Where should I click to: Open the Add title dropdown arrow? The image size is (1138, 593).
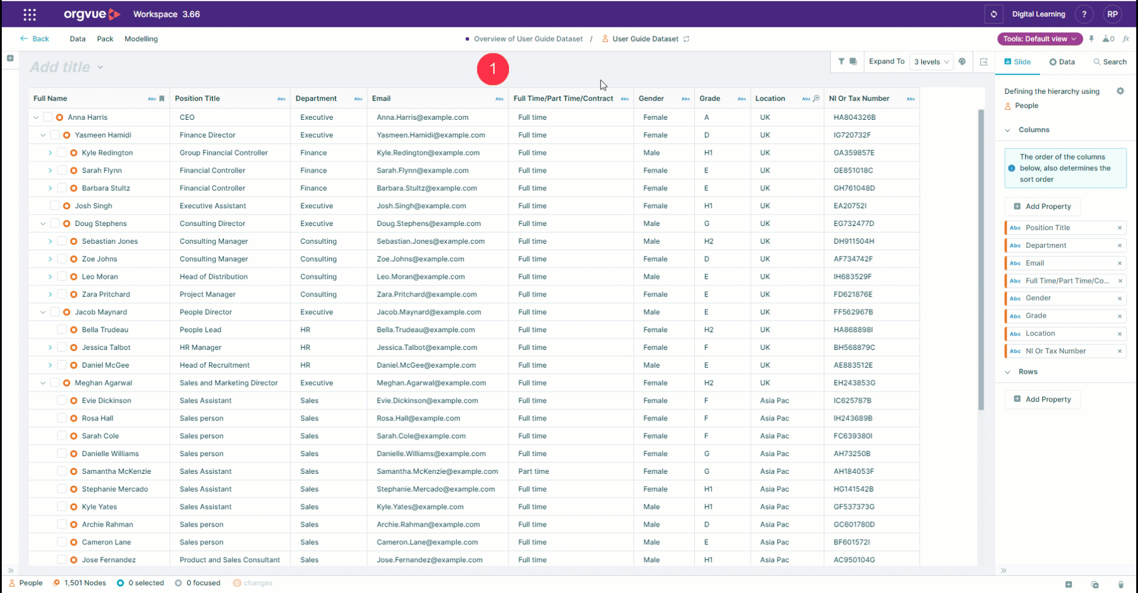pos(100,67)
